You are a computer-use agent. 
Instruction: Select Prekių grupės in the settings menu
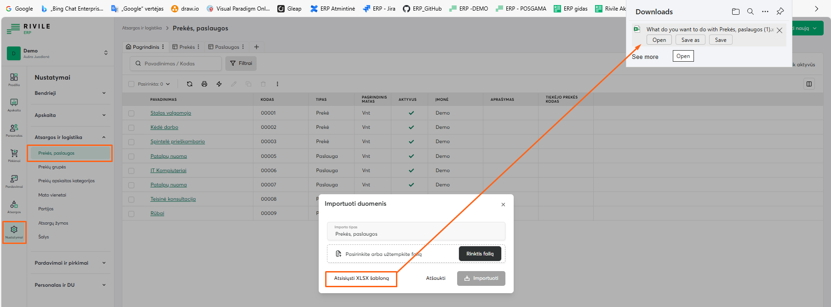point(52,167)
